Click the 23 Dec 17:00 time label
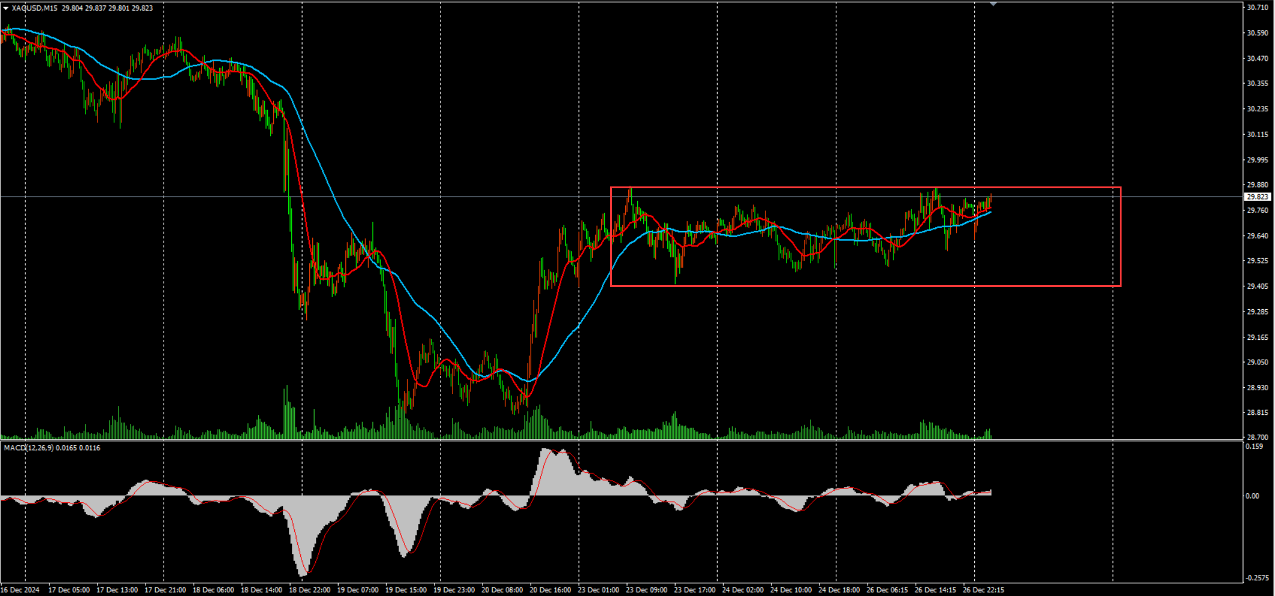The height and width of the screenshot is (596, 1275). coord(694,590)
